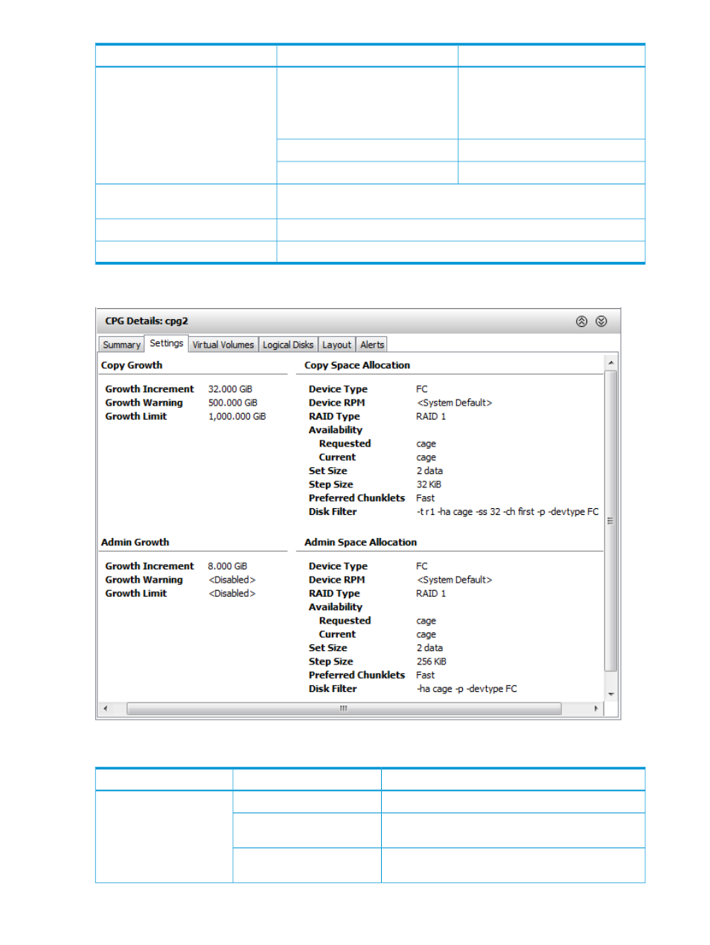This screenshot has height=945, width=710.
Task: Select the 1,000.000 GiB growth limit value
Action: [237, 417]
